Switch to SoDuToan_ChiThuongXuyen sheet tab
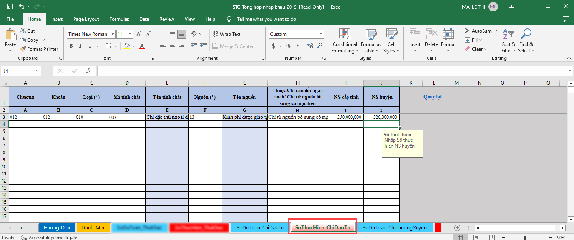Image resolution: width=574 pixels, height=240 pixels. click(x=394, y=227)
